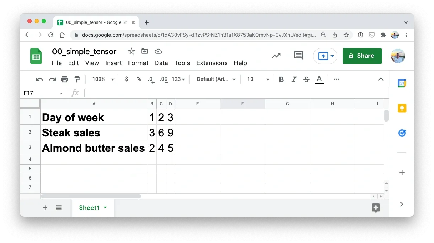Viewport: 434px width, 243px height.
Task: Open Google Keep in side panel
Action: pyautogui.click(x=402, y=108)
